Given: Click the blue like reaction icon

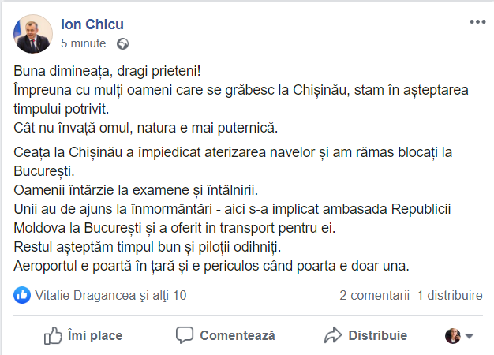Looking at the screenshot, I should [22, 295].
